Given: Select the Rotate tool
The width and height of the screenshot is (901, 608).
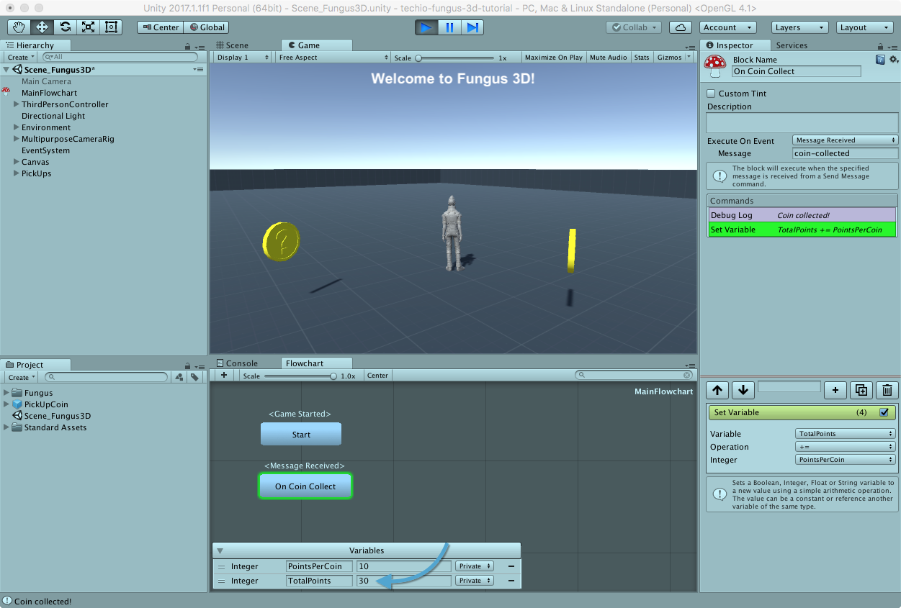Looking at the screenshot, I should 65,27.
